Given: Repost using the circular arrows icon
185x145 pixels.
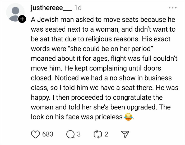Looking at the screenshot, I should [x=98, y=134].
